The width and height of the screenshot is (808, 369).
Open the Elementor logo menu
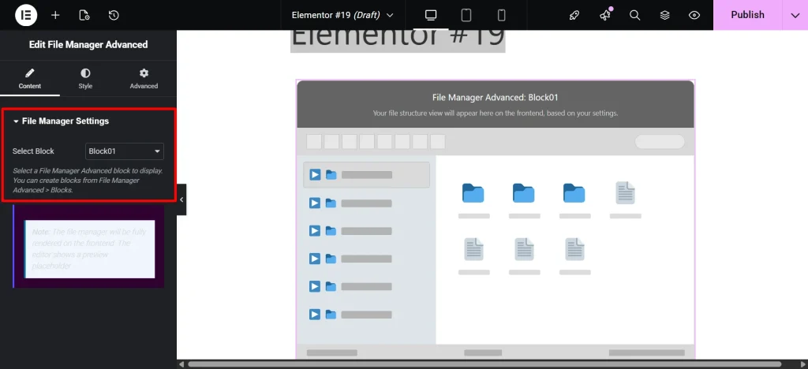[x=26, y=15]
